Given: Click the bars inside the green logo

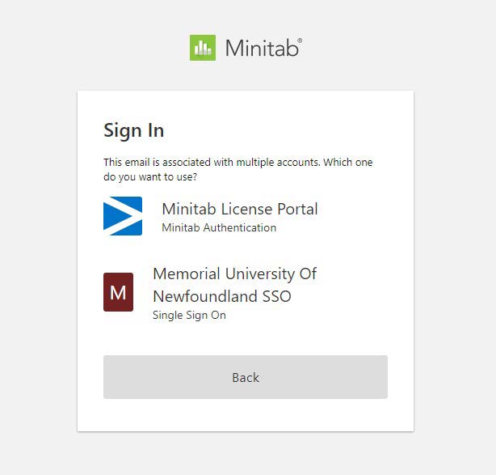Looking at the screenshot, I should click(203, 48).
